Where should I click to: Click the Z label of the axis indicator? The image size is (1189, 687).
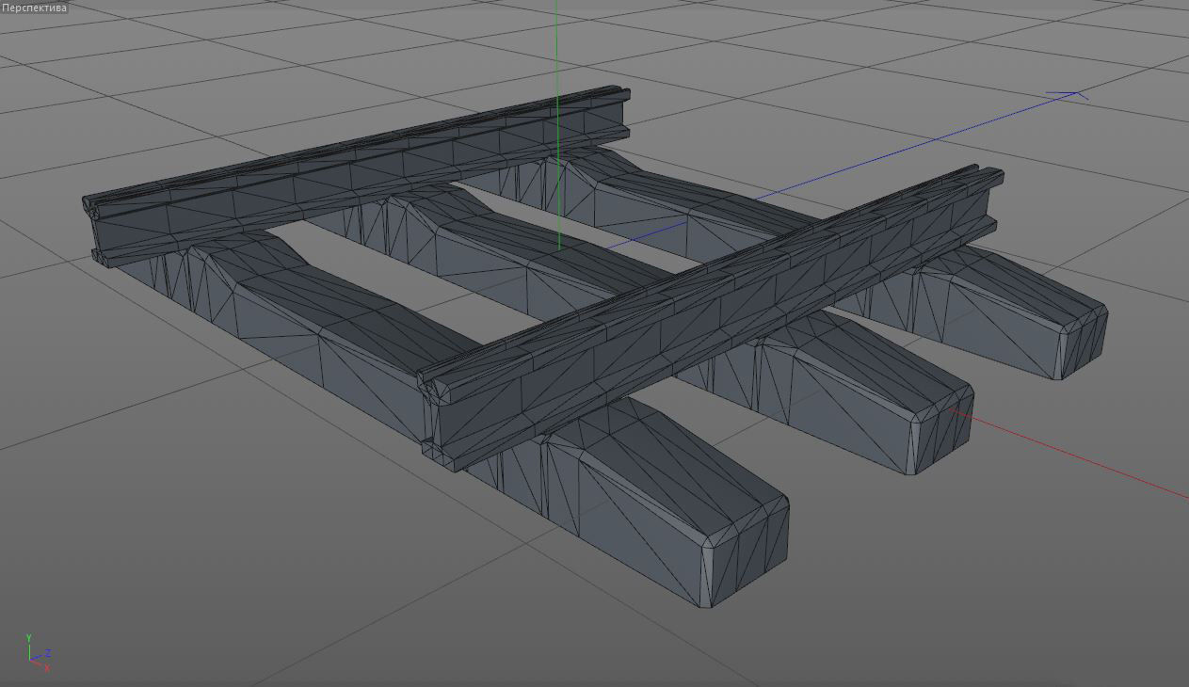pos(49,650)
